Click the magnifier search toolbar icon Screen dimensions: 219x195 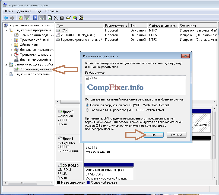(75, 18)
